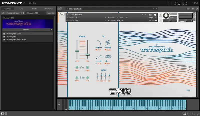Click the ATK attack slider handle
Screen dimensions: 200x116
[x=77, y=51]
